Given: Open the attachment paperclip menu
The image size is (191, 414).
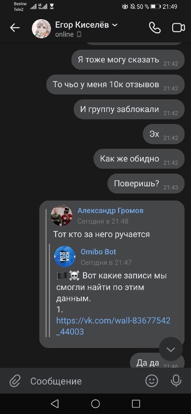Looking at the screenshot, I should coord(15,381).
